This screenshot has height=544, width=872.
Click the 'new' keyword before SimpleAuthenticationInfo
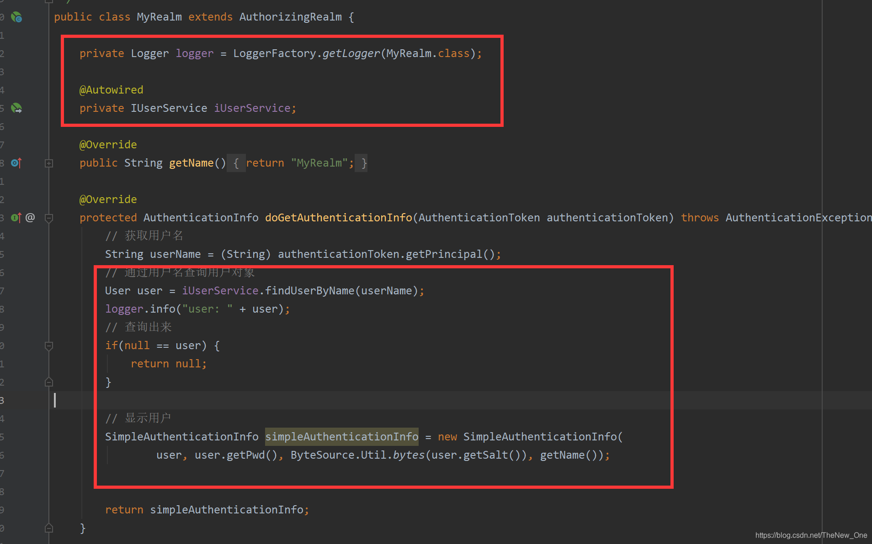click(x=447, y=437)
